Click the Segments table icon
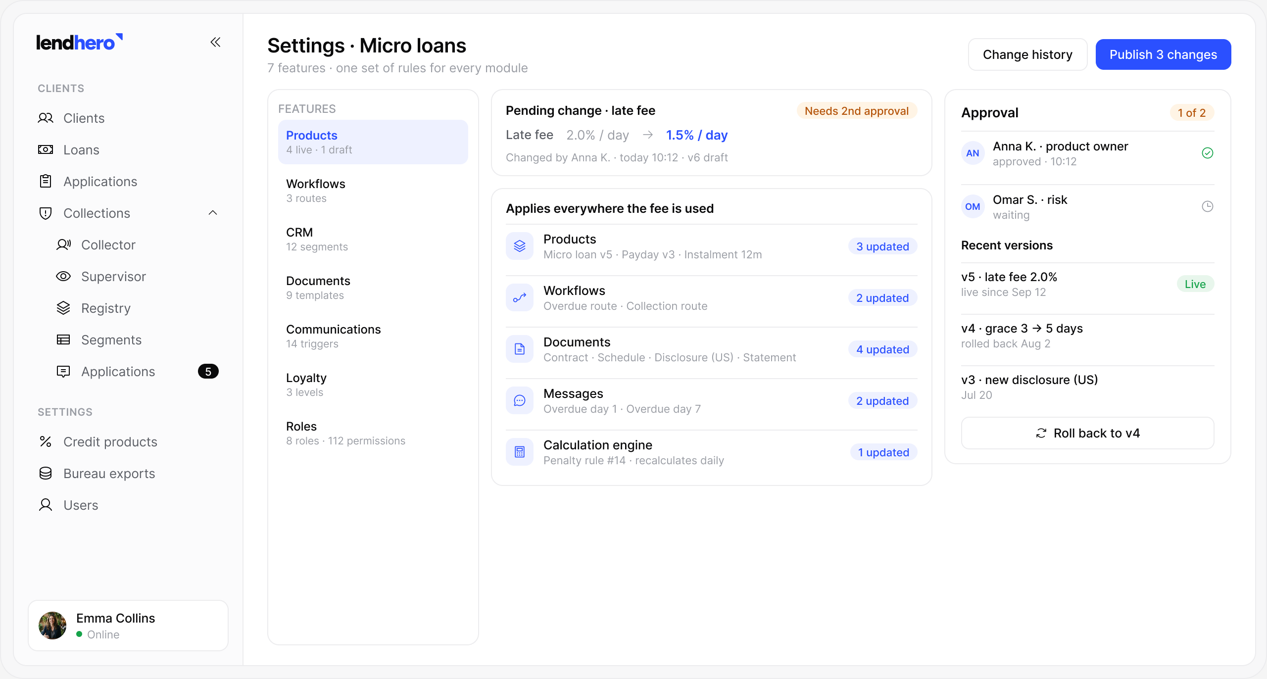Viewport: 1267px width, 679px height. tap(63, 339)
